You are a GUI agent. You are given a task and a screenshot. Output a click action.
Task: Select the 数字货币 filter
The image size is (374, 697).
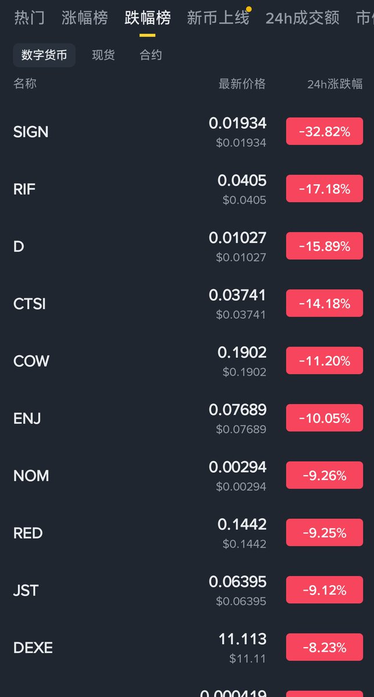coord(44,55)
